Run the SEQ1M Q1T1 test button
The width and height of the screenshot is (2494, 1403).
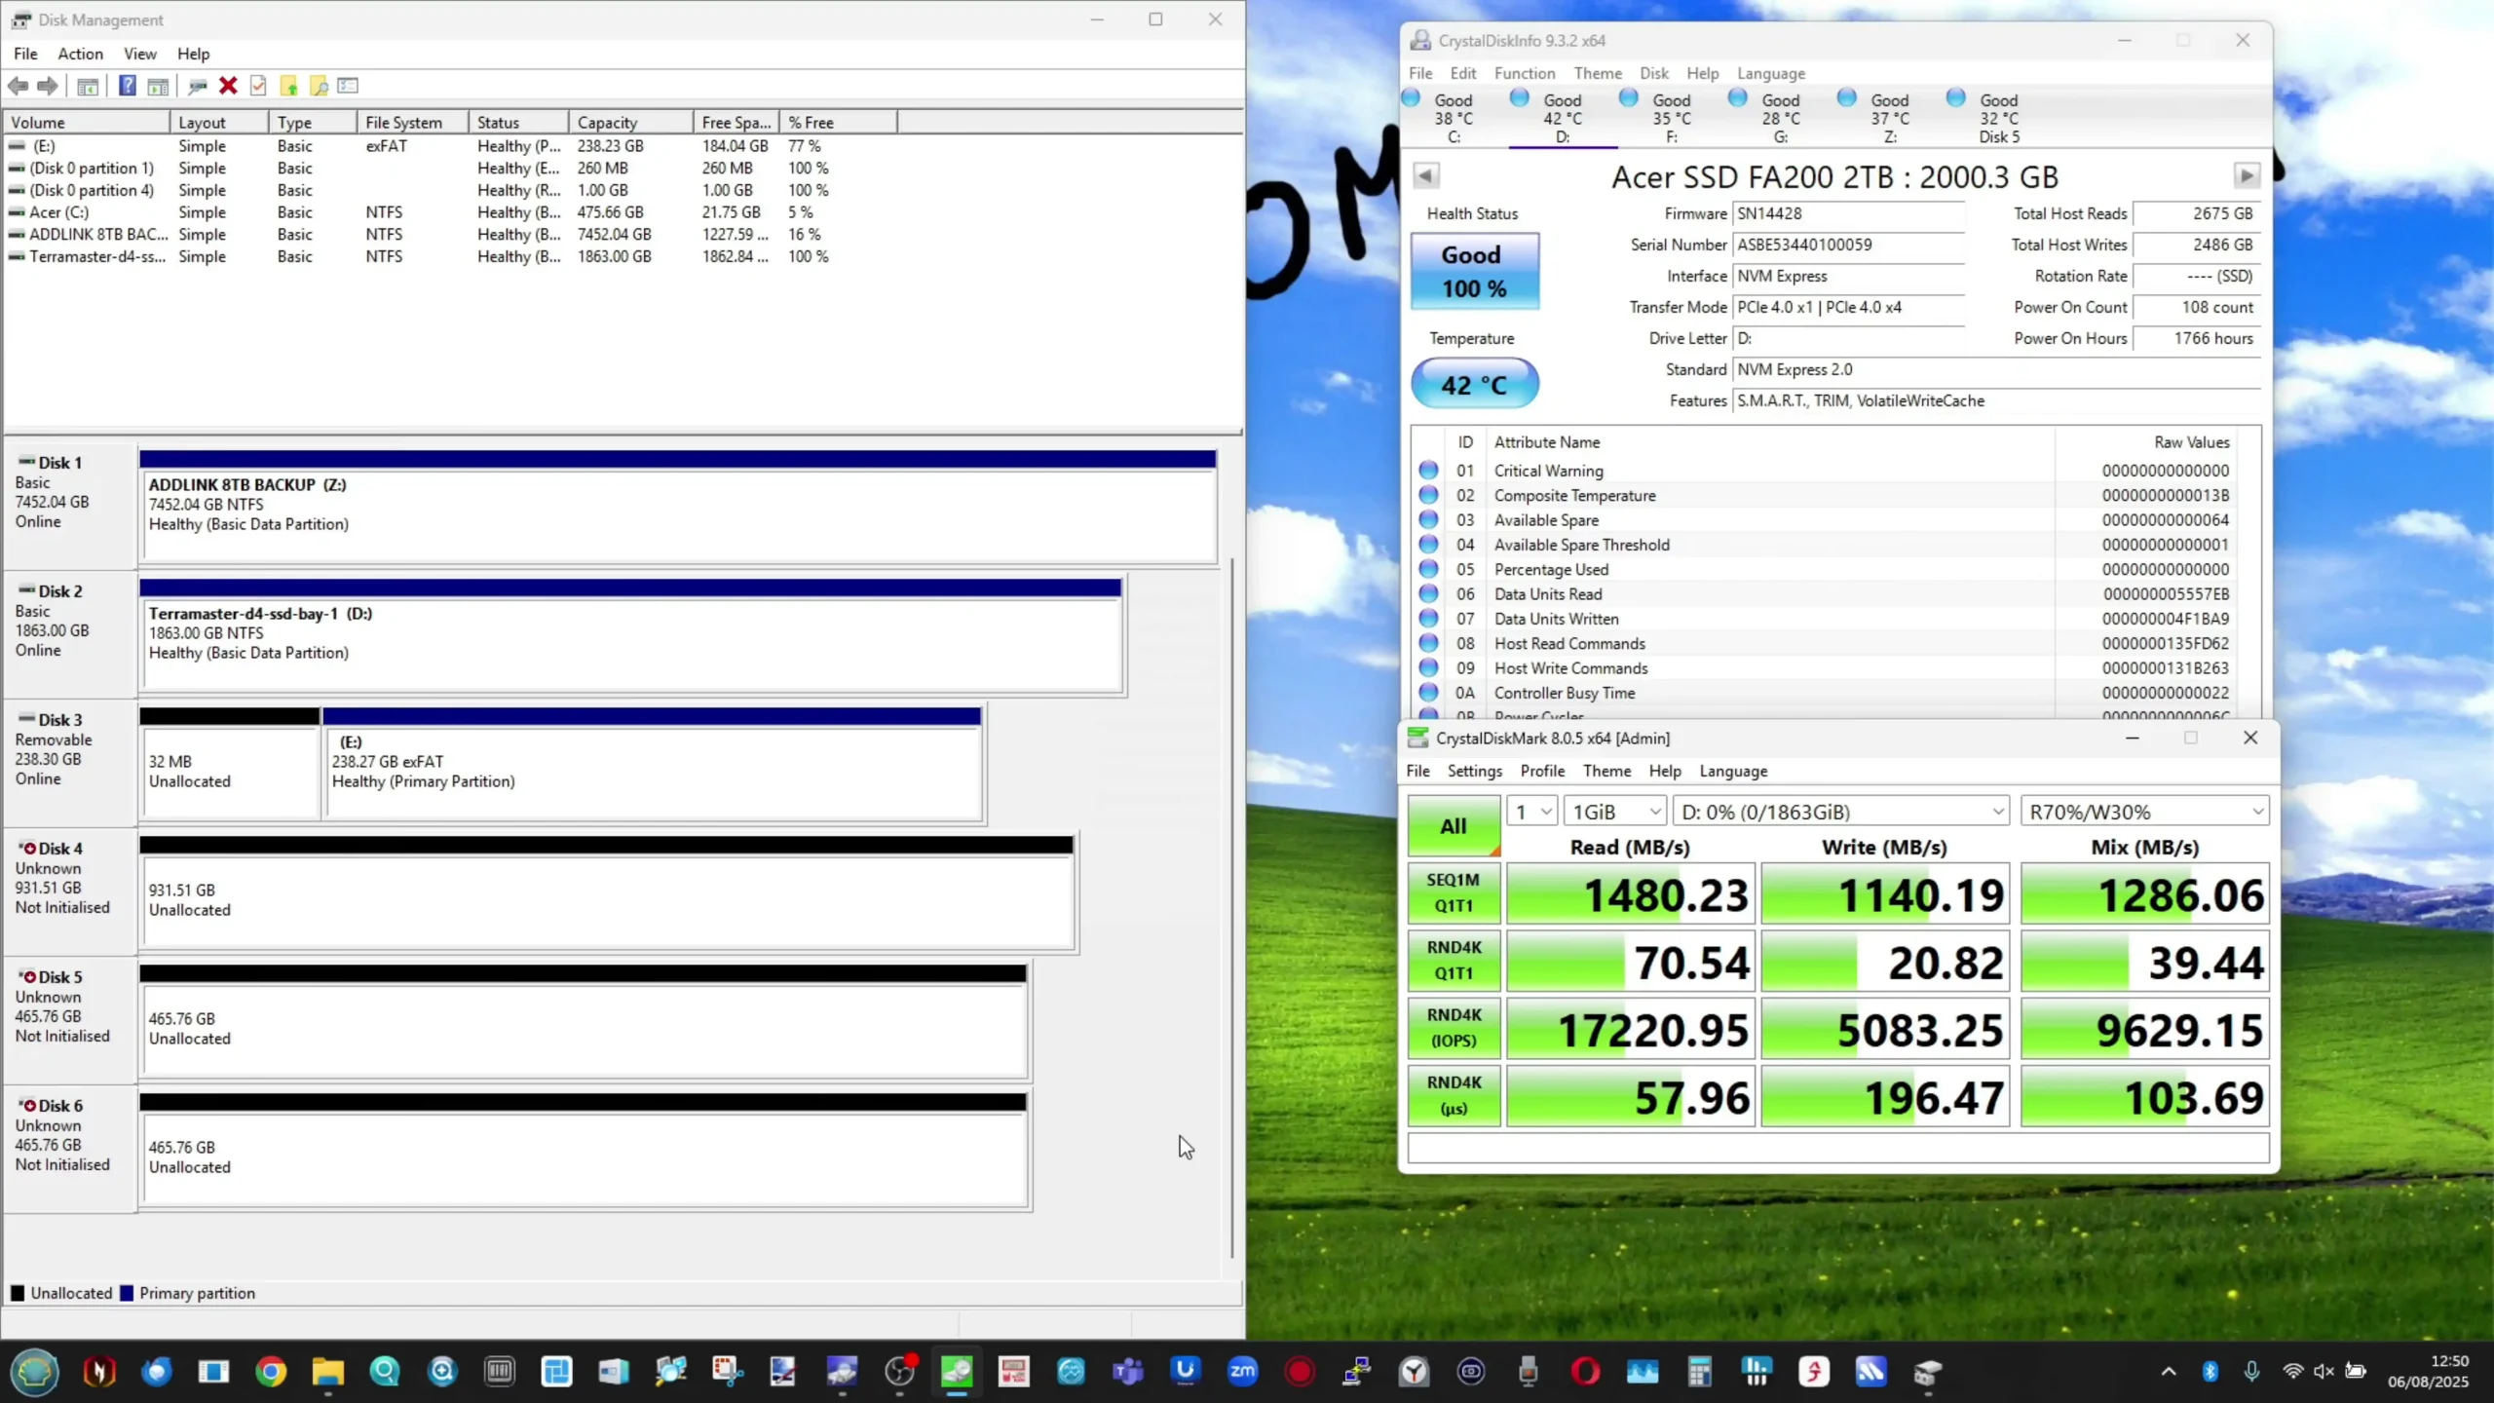(1454, 892)
